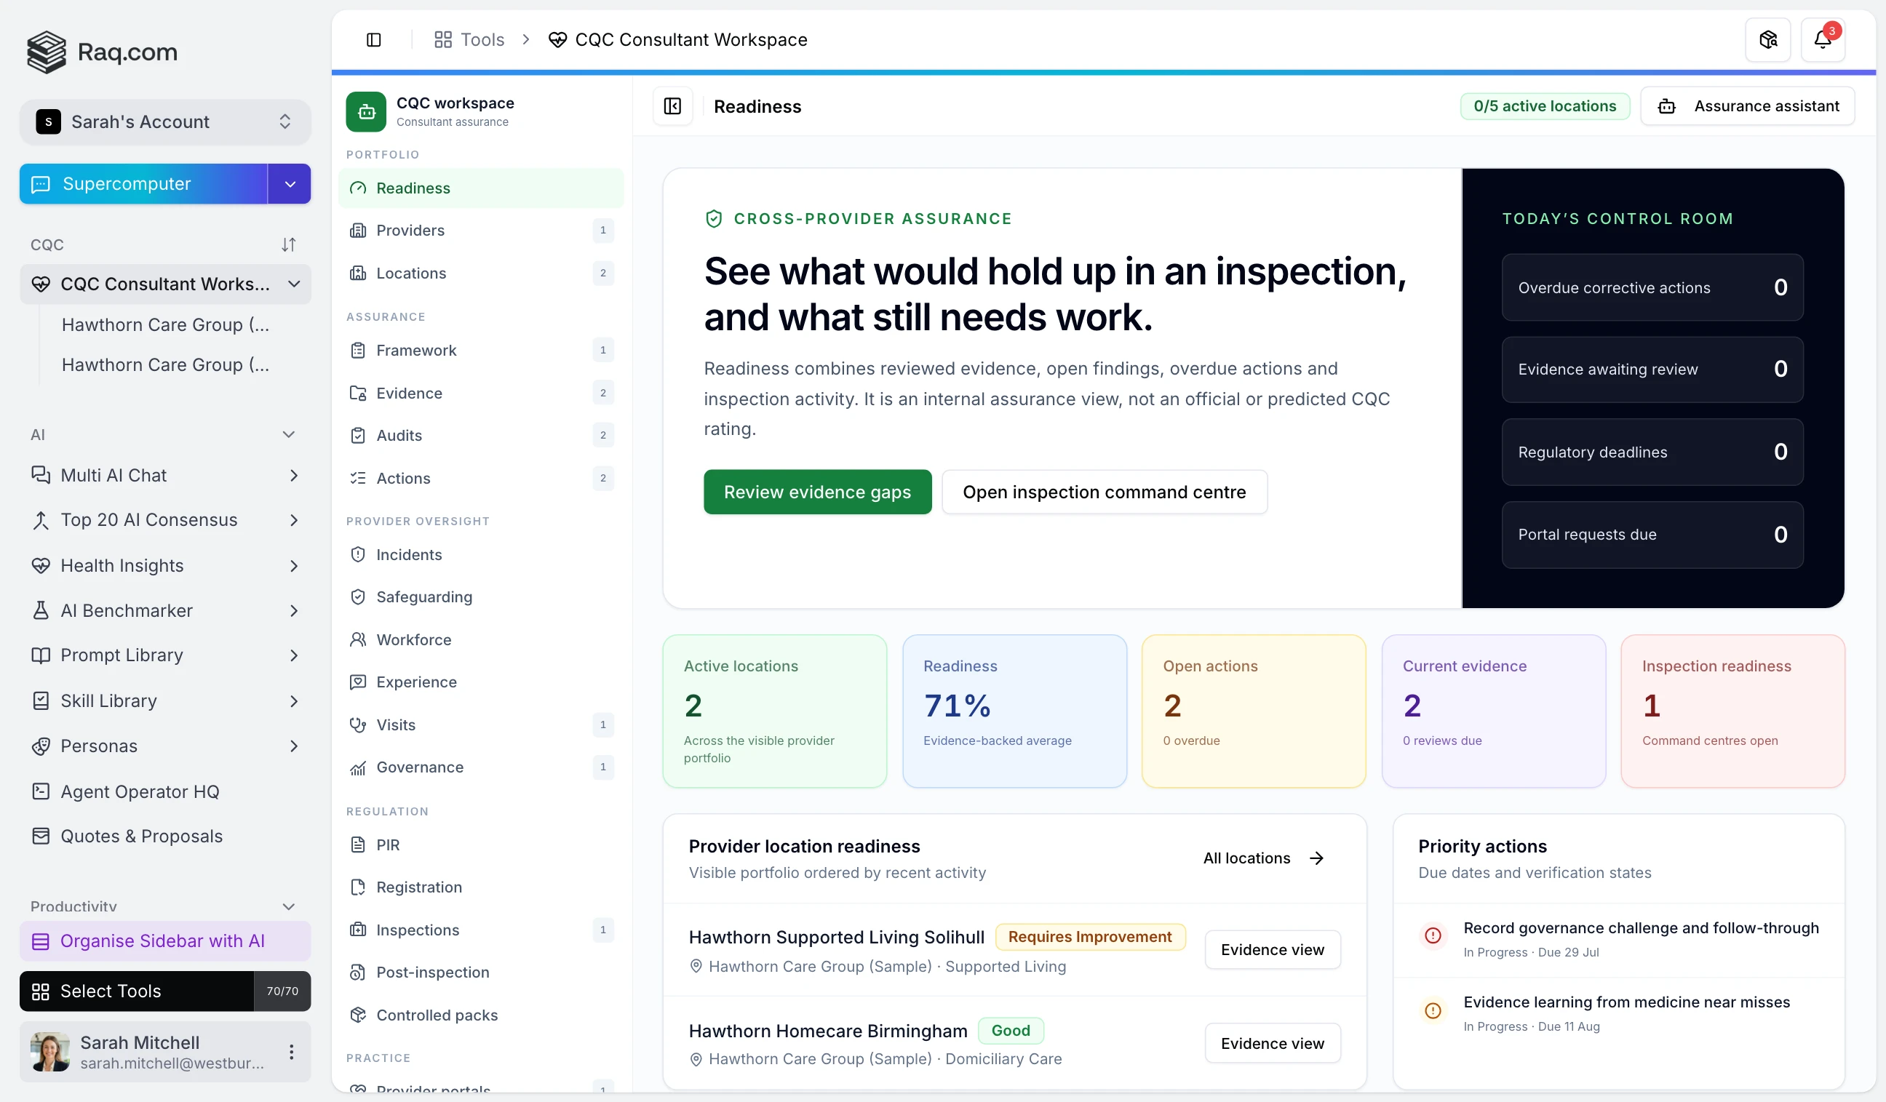
Task: Toggle the main sidebar panel icon
Action: pos(373,40)
